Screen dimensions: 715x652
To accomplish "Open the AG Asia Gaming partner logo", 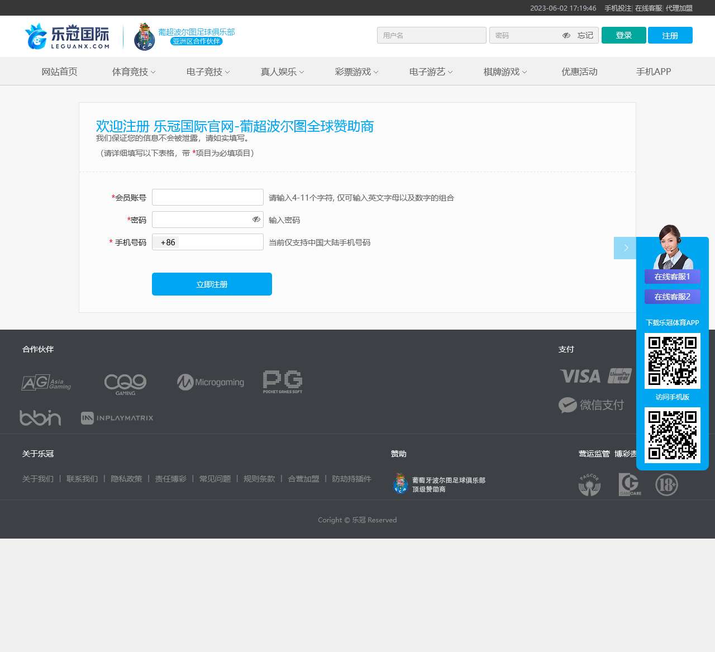I will (46, 383).
